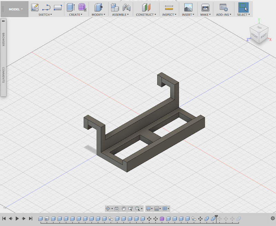Open the INSPECT dropdown
This screenshot has width=276, height=226.
coord(169,15)
